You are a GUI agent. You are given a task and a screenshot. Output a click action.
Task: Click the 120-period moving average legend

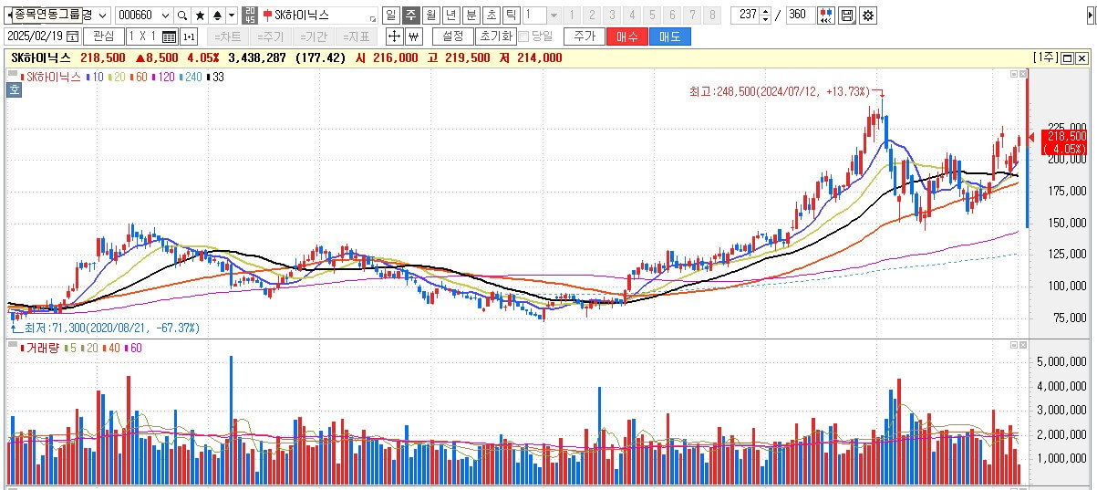(164, 77)
